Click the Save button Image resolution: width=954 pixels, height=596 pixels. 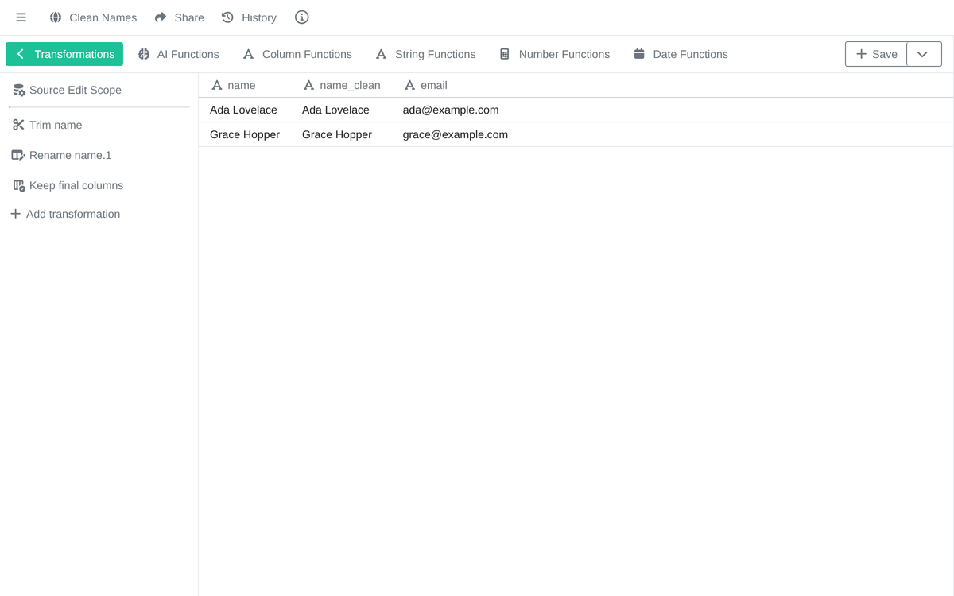[876, 54]
